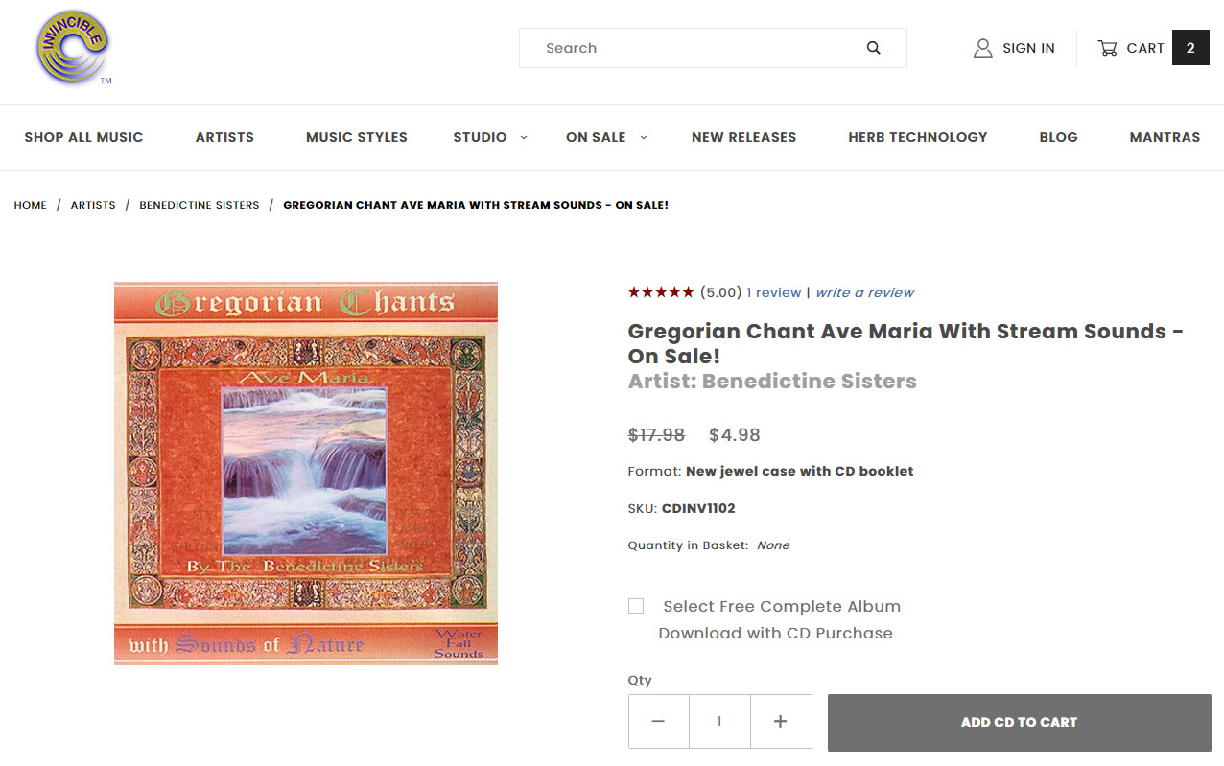Decrease quantity with the minus icon
The image size is (1224, 766).
coord(658,721)
